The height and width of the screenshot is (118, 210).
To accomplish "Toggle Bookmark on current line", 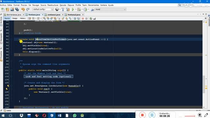I will [x=70, y=18].
